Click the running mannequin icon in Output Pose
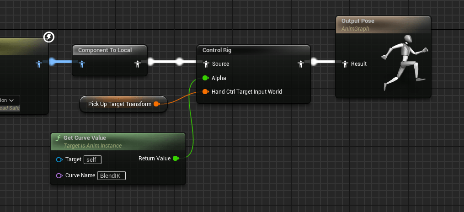The width and height of the screenshot is (464, 212). coord(405,62)
